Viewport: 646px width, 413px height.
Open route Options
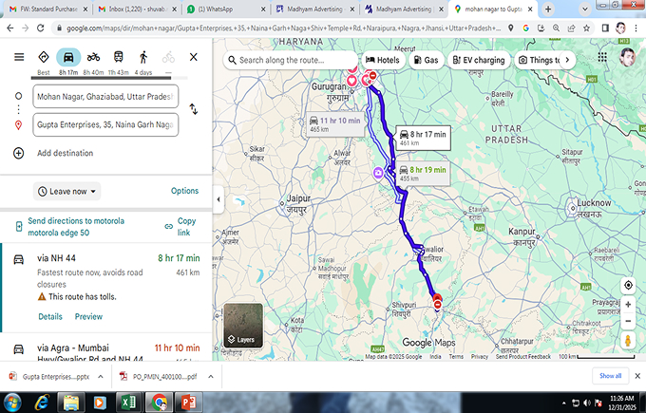tap(184, 191)
